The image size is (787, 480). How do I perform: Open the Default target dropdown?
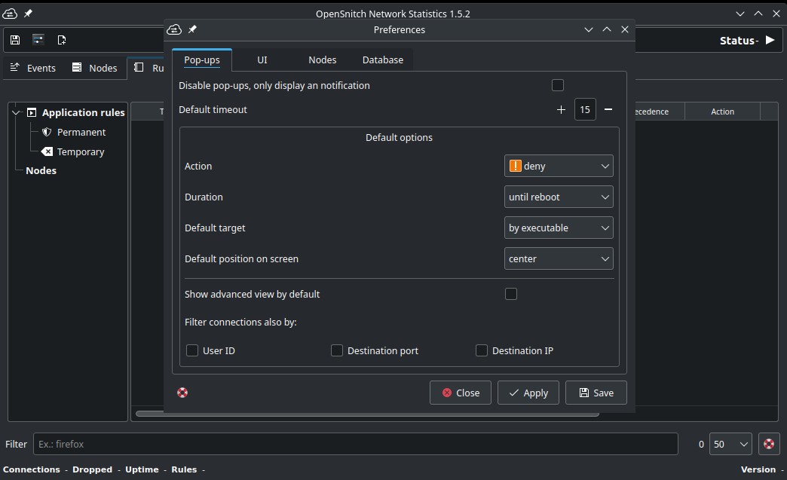point(559,228)
